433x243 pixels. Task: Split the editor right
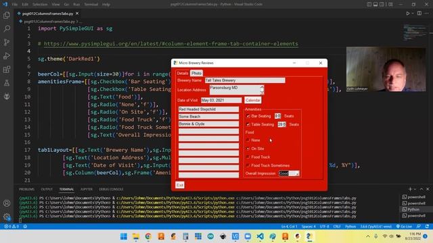point(419,13)
